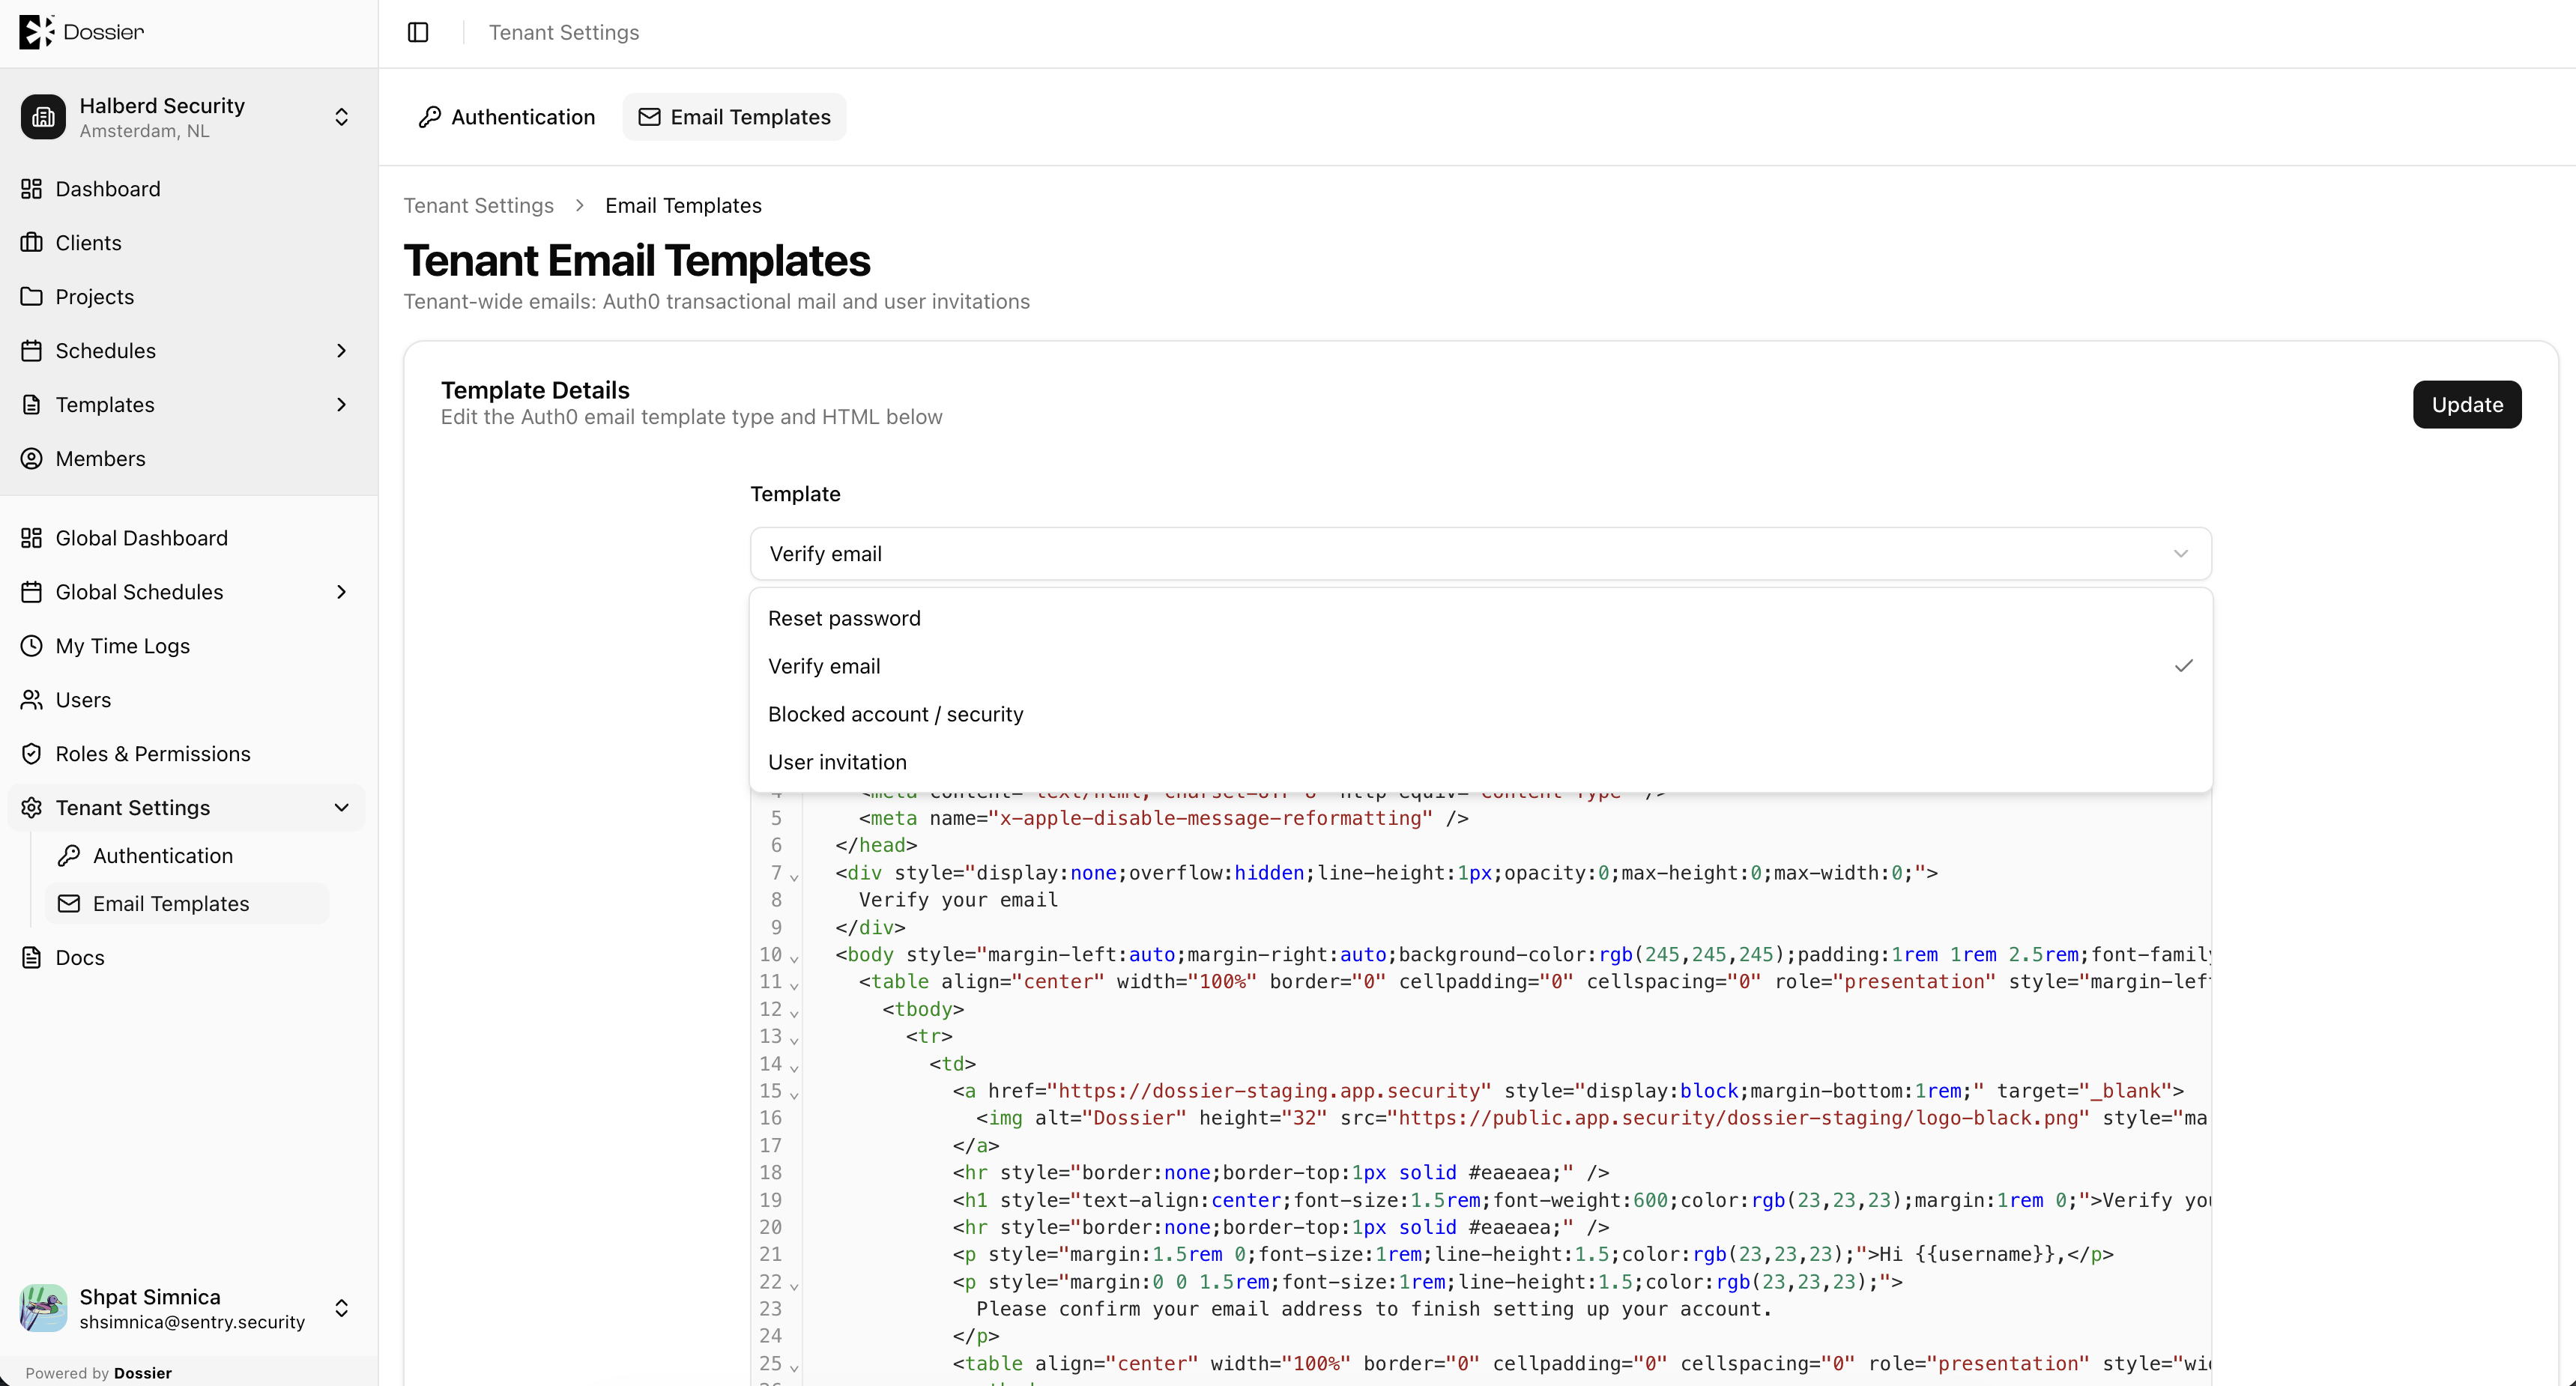Open Members in sidebar

[x=189, y=459]
